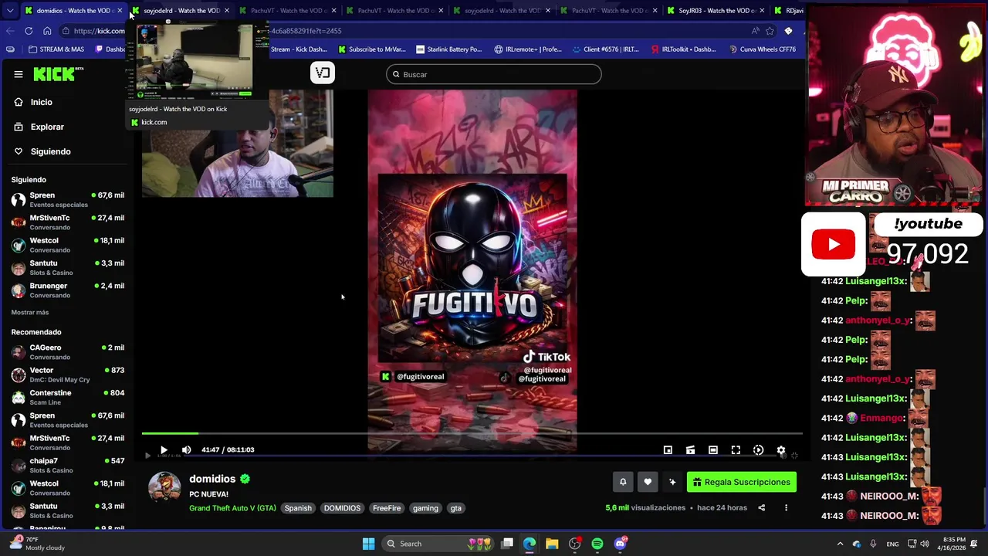Open Spotify from taskbar
This screenshot has width=988, height=556.
[597, 544]
